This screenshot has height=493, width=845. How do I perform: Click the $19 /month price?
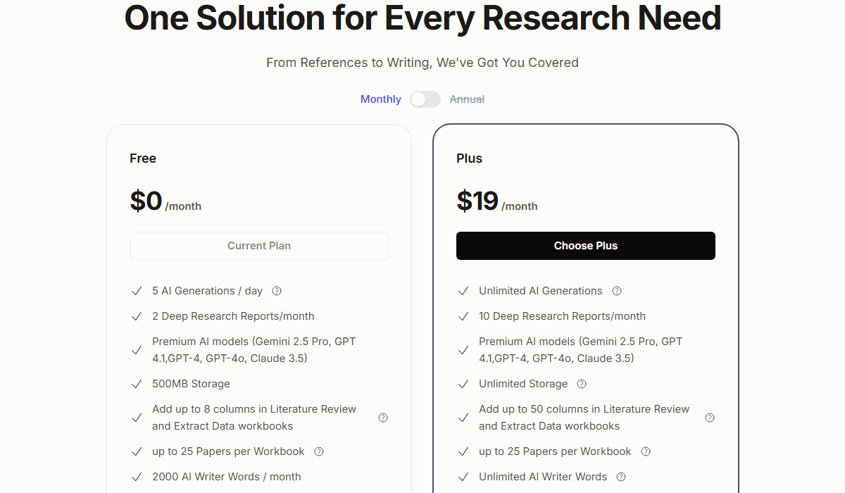[x=497, y=201]
